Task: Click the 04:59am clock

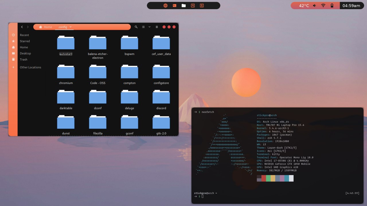Action: click(x=351, y=5)
